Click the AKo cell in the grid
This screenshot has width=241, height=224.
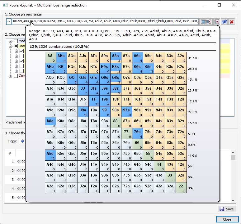[x=50, y=68]
